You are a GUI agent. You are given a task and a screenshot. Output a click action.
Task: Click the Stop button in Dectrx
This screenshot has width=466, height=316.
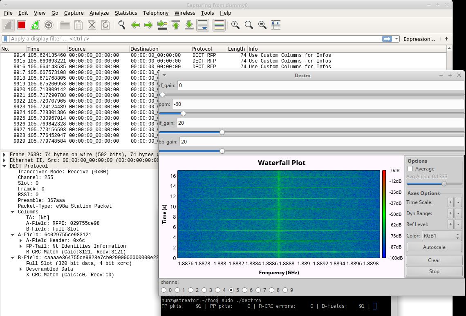(x=434, y=271)
